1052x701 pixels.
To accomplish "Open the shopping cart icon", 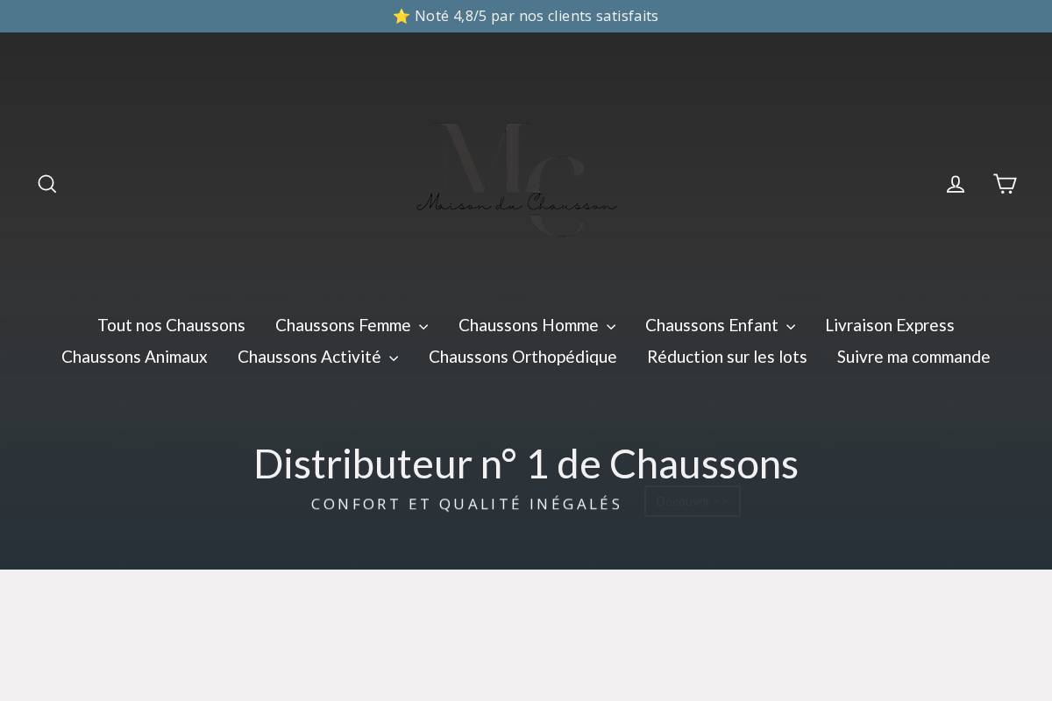I will point(1005,183).
